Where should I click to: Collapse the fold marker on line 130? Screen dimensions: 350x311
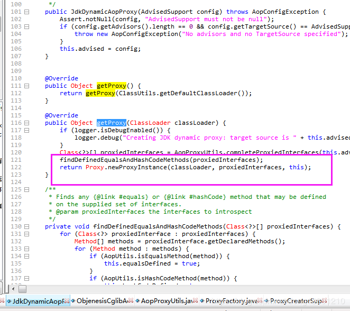point(26,227)
